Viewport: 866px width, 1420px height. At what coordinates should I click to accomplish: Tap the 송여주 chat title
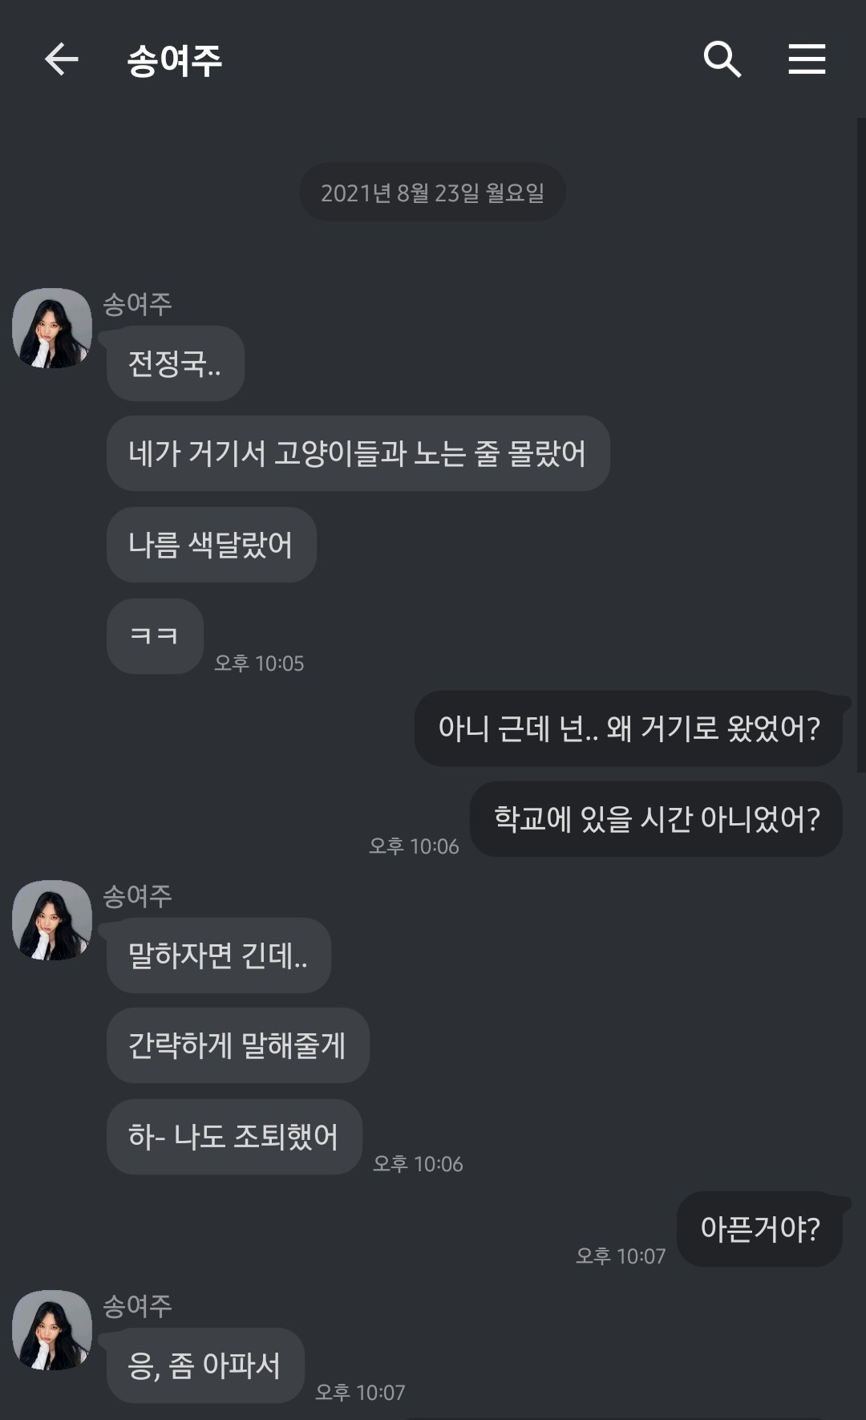click(175, 61)
